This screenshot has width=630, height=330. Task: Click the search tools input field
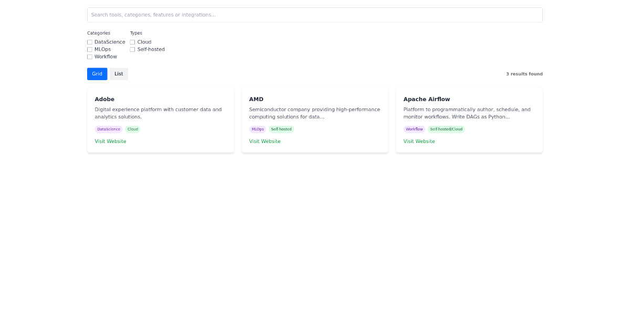point(315,15)
